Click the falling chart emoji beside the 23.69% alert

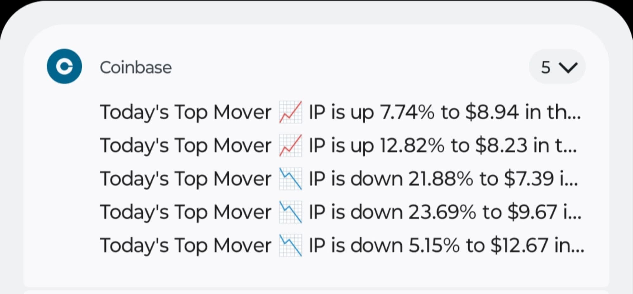[291, 212]
